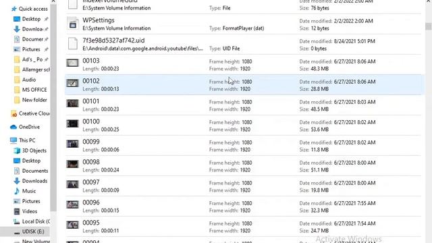Select video file name 00103
This screenshot has height=243, width=432.
point(91,61)
